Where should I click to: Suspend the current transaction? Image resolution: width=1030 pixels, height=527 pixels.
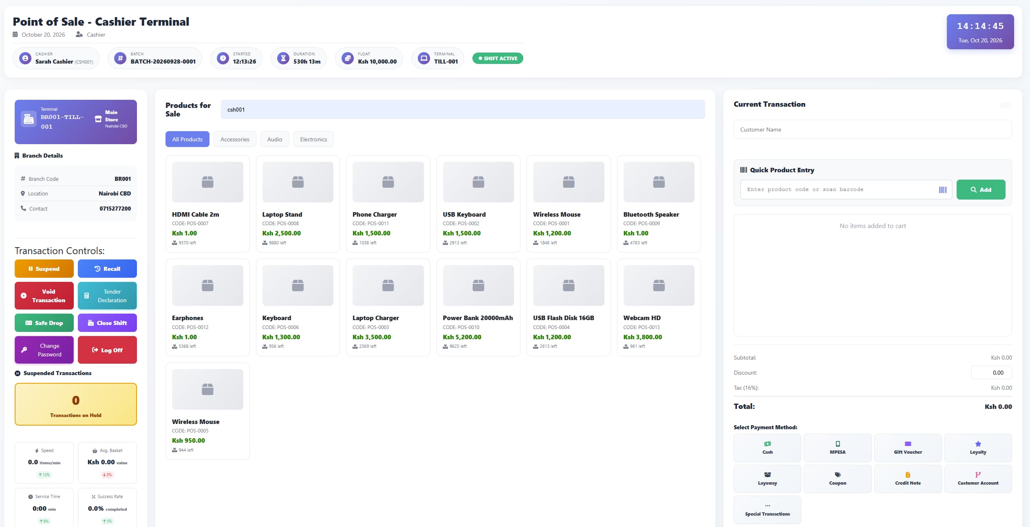click(x=44, y=269)
